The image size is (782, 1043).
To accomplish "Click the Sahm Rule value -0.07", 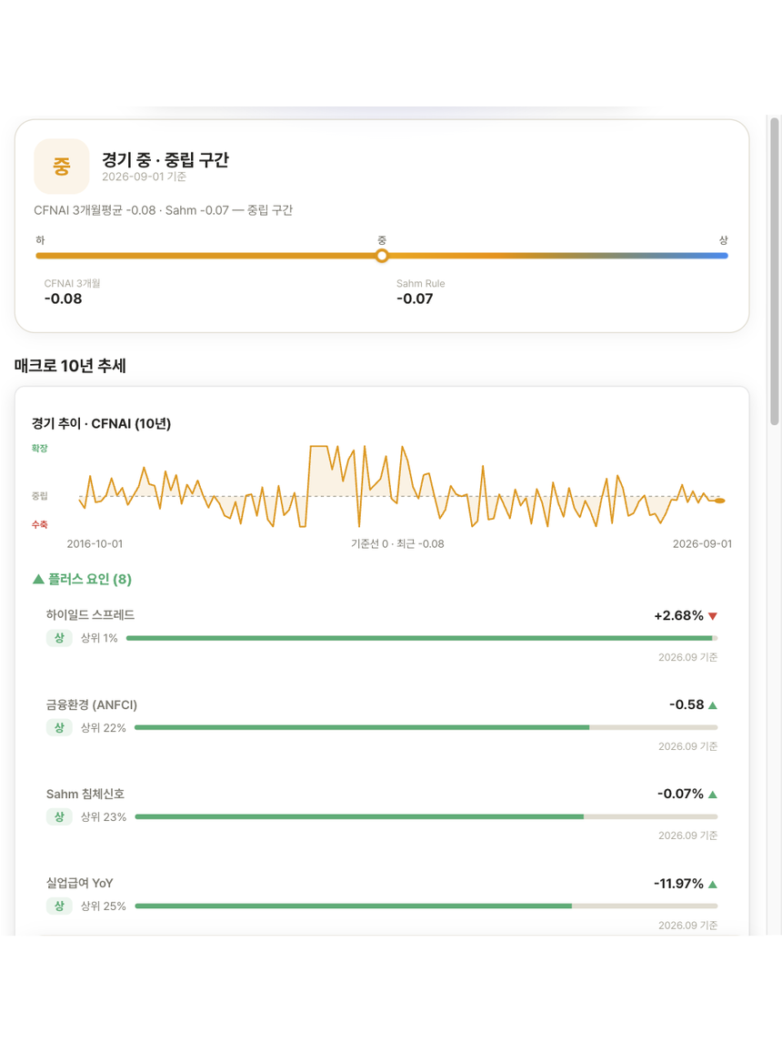I will (415, 299).
